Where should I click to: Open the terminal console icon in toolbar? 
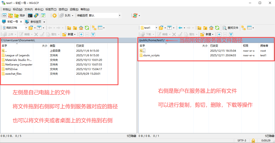pyautogui.click(x=30, y=15)
